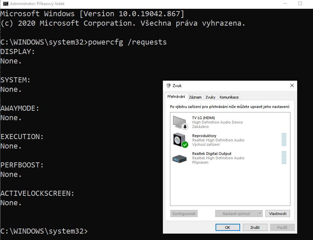Viewport: 313px width, 240px height.
Task: Confirm the dialog with OK
Action: (x=228, y=228)
